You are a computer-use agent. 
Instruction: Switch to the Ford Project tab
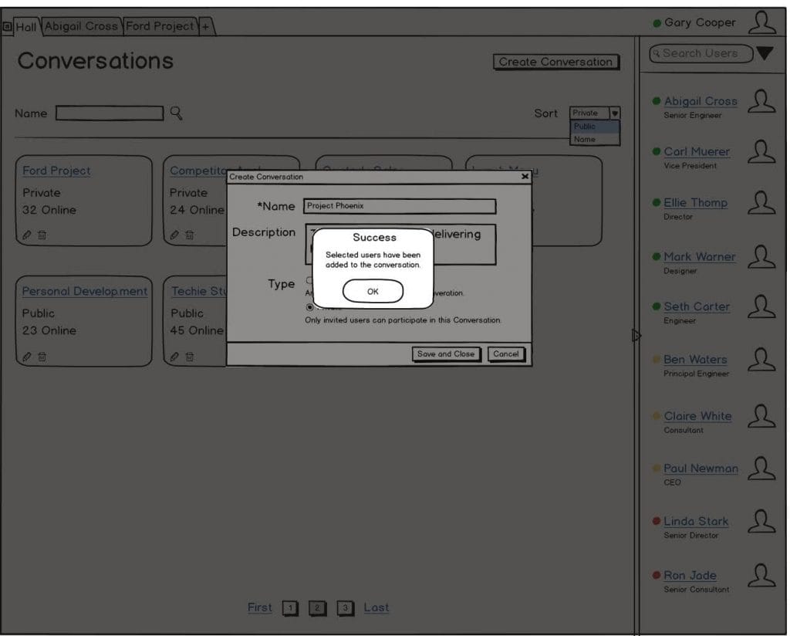160,26
